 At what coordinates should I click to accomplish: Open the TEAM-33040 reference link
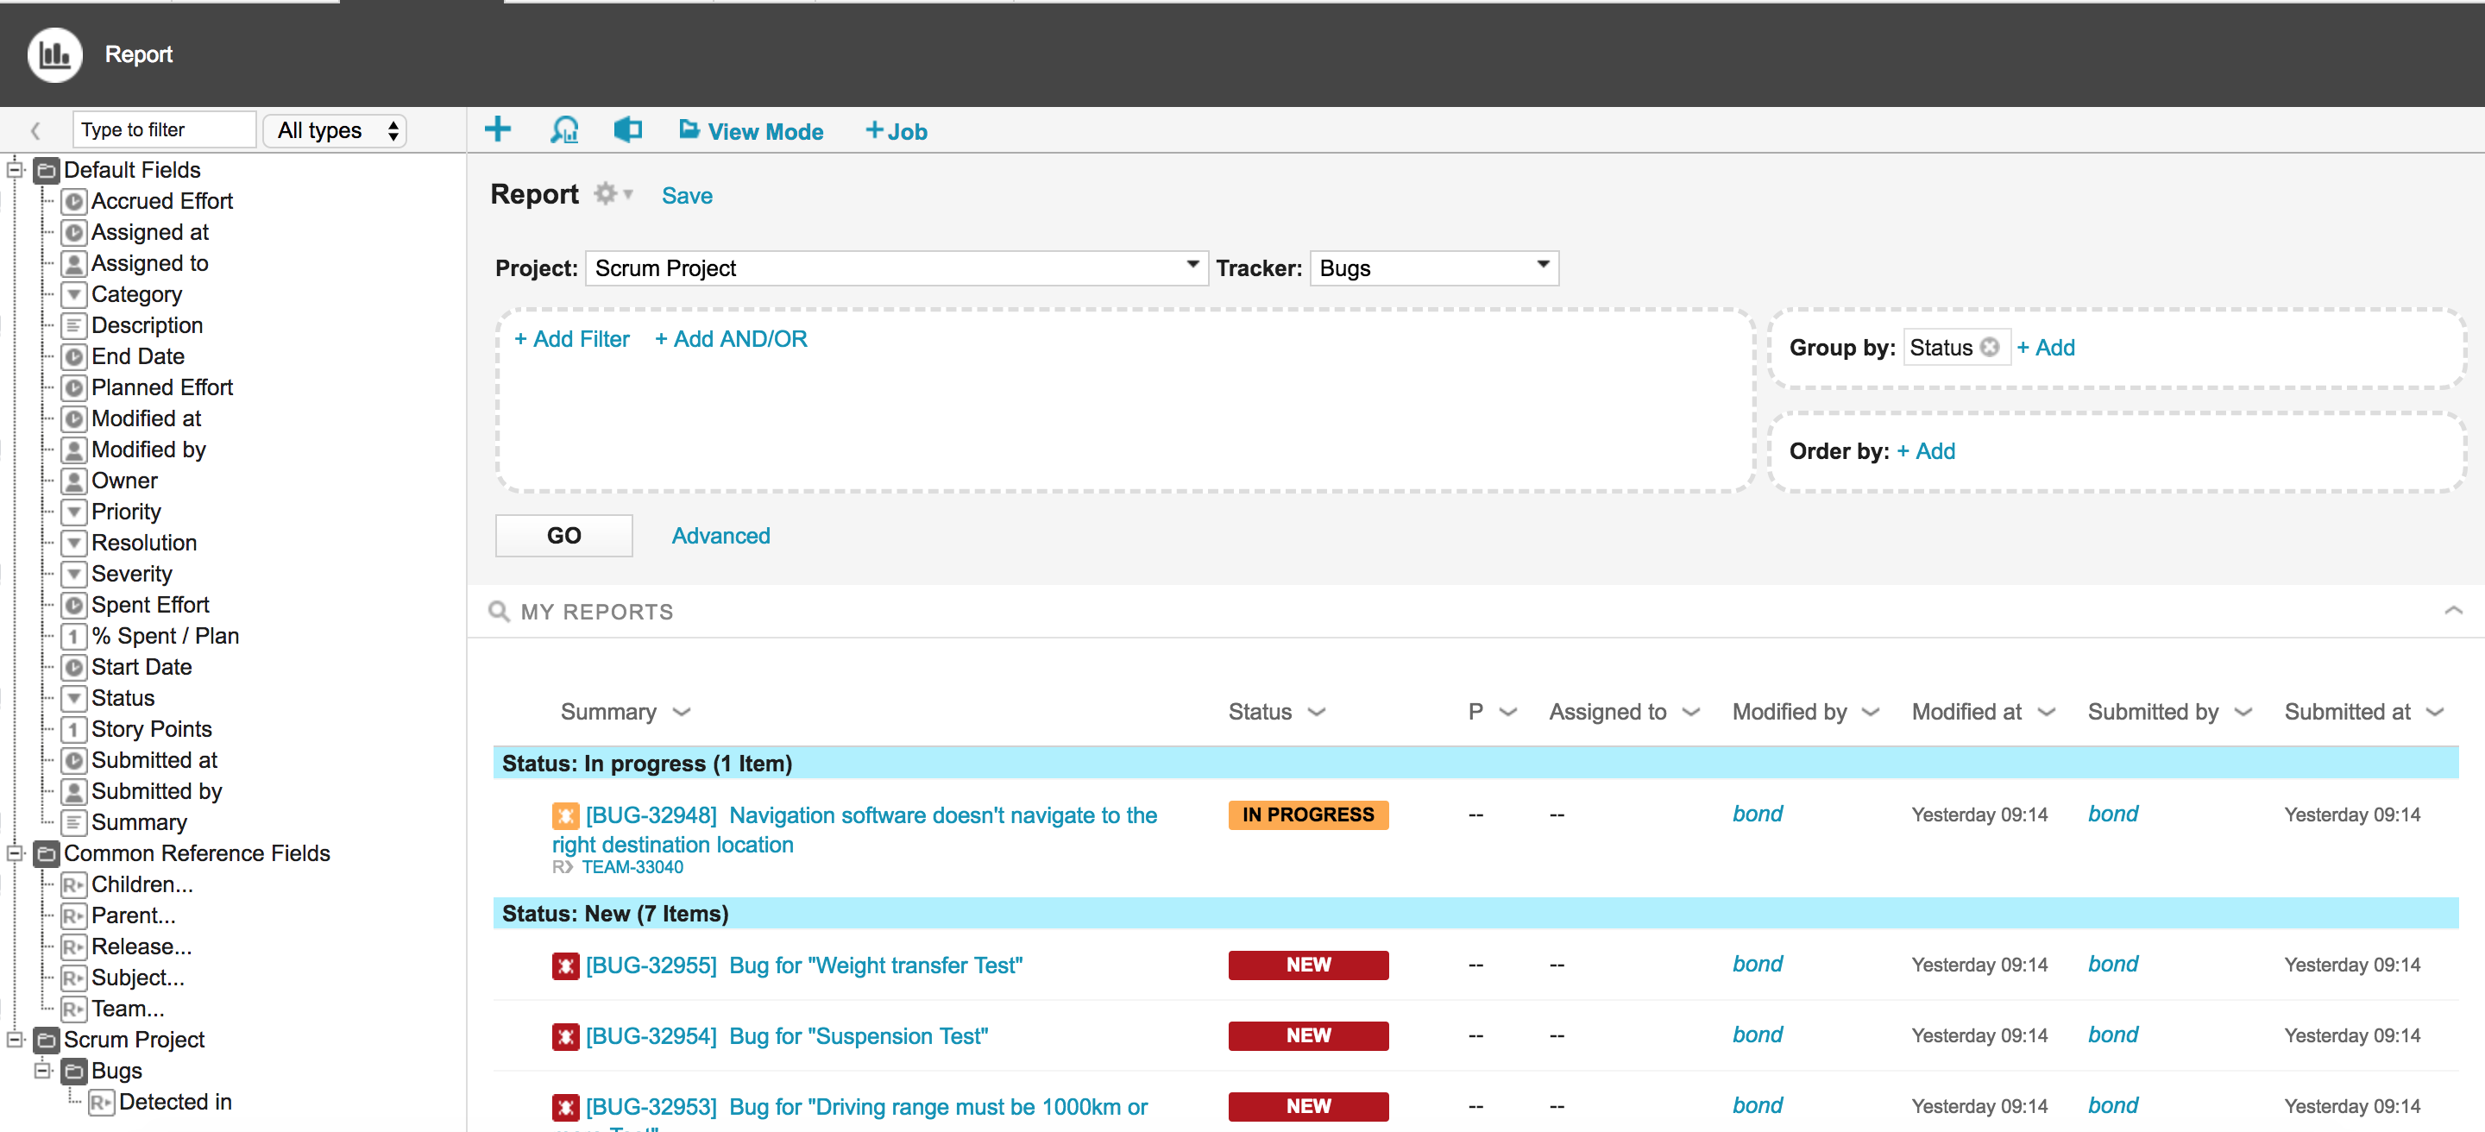point(632,868)
